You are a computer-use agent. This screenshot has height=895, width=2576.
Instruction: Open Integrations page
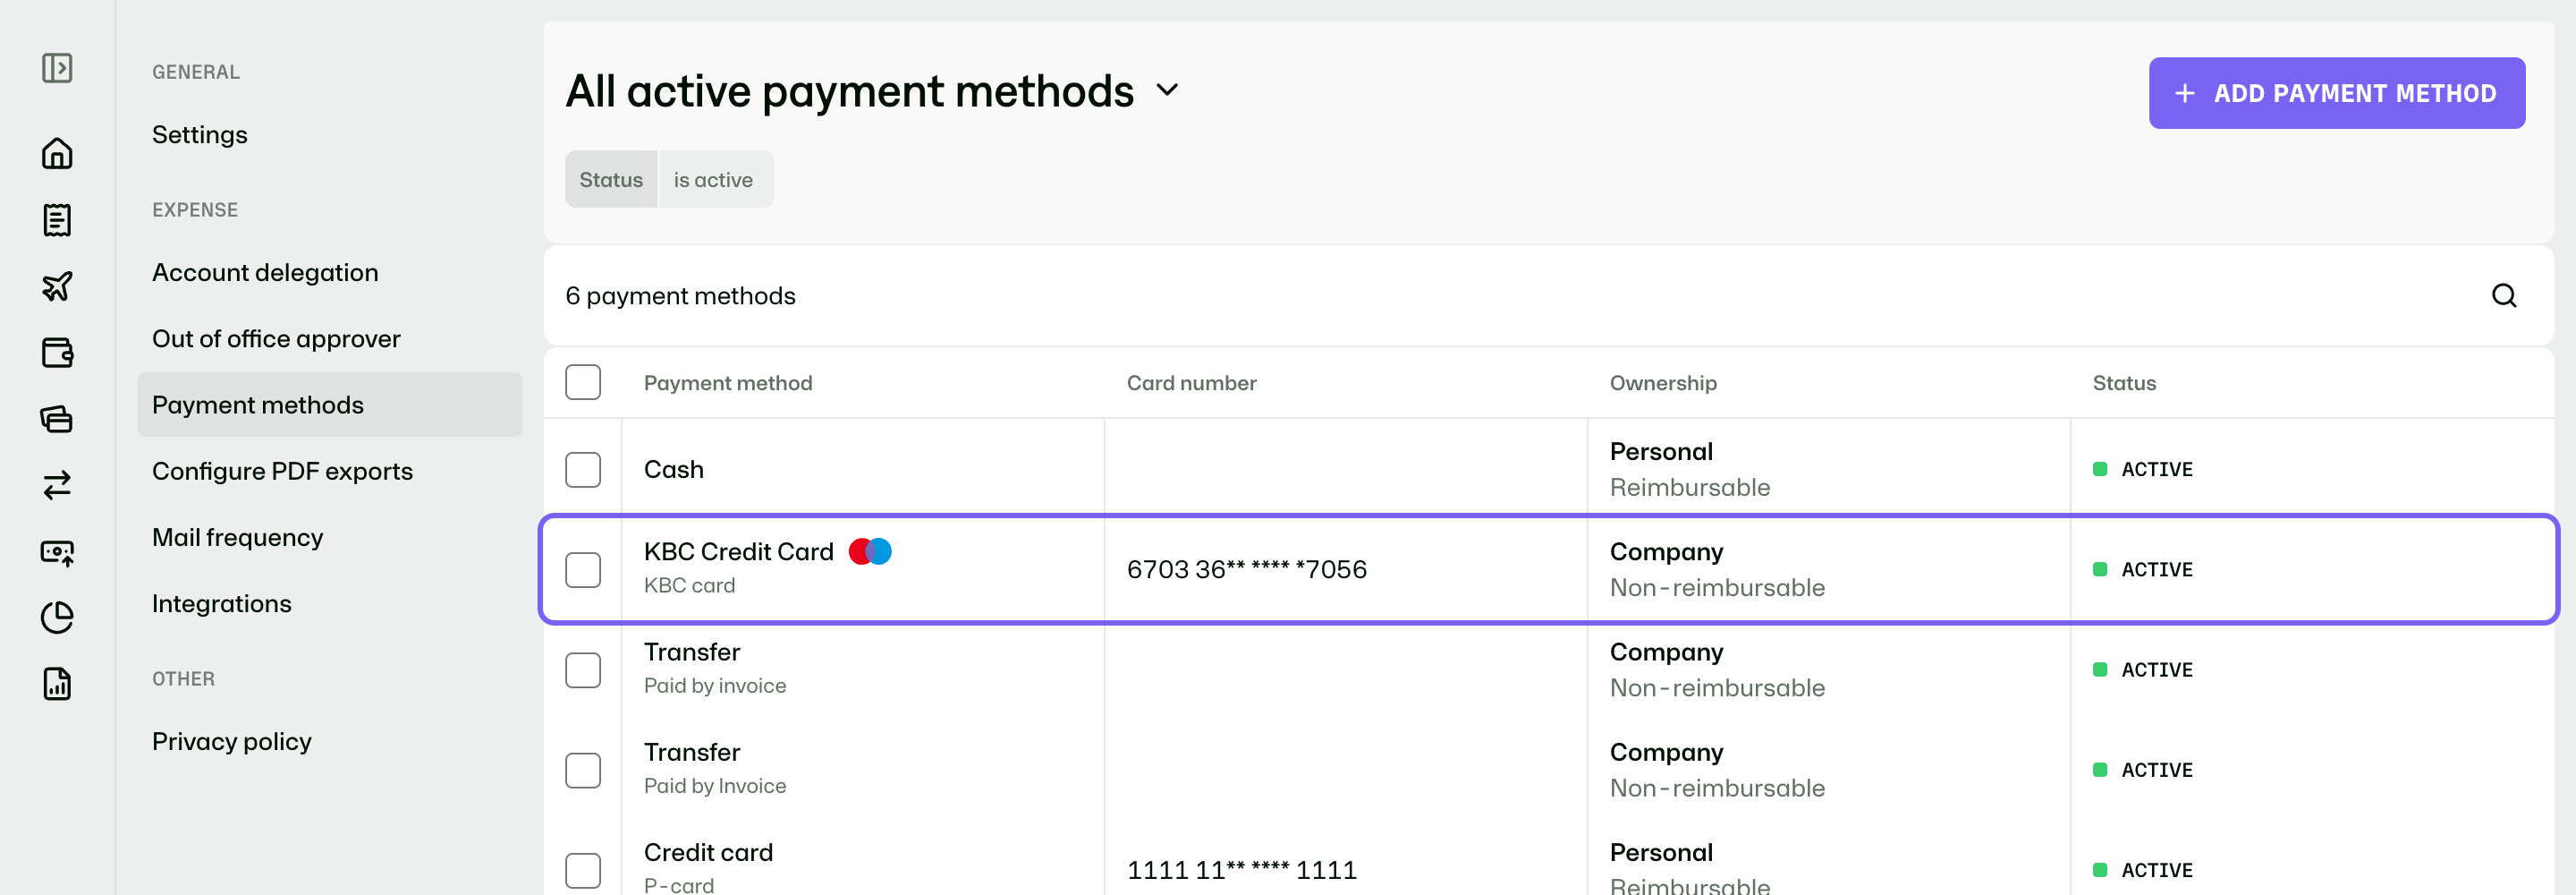pyautogui.click(x=222, y=603)
